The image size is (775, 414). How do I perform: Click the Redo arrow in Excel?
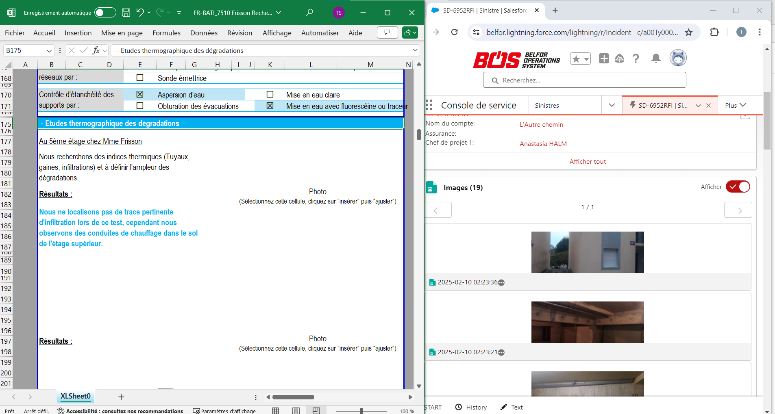160,13
